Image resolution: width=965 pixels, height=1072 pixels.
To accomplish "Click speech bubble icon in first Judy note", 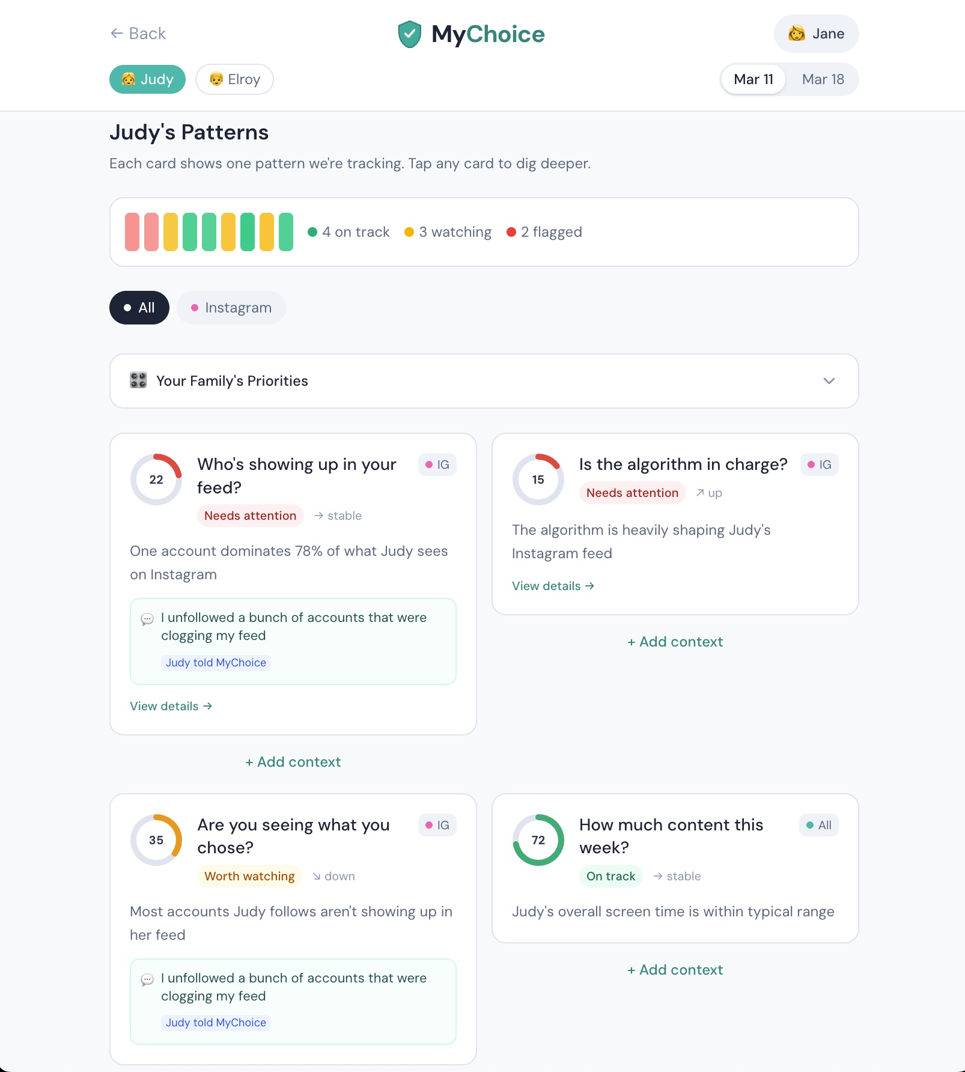I will coord(147,619).
